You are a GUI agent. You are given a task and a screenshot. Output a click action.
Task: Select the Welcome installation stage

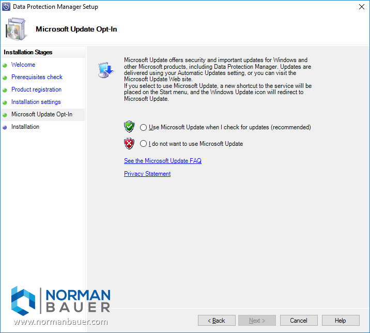point(23,65)
